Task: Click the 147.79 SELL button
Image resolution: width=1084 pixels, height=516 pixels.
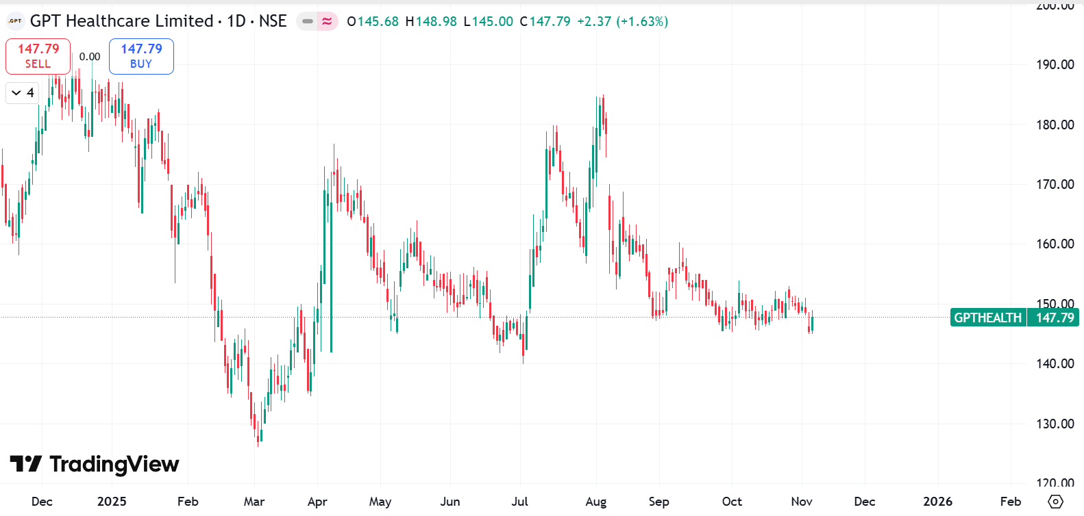Action: click(x=38, y=56)
